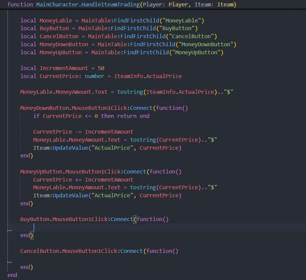
Task: Click end) closing the MoneyDownButton handler
Action: tap(27, 156)
